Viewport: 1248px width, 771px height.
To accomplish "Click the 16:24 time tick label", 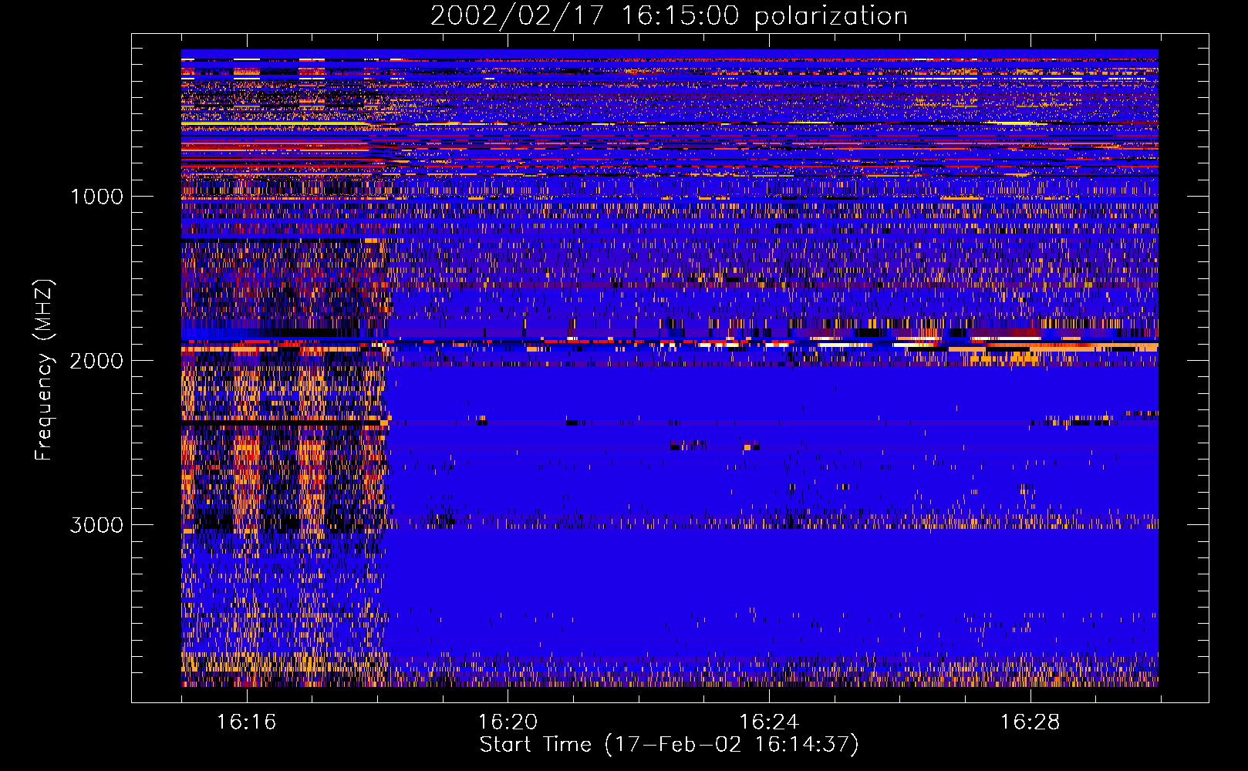I will point(769,722).
